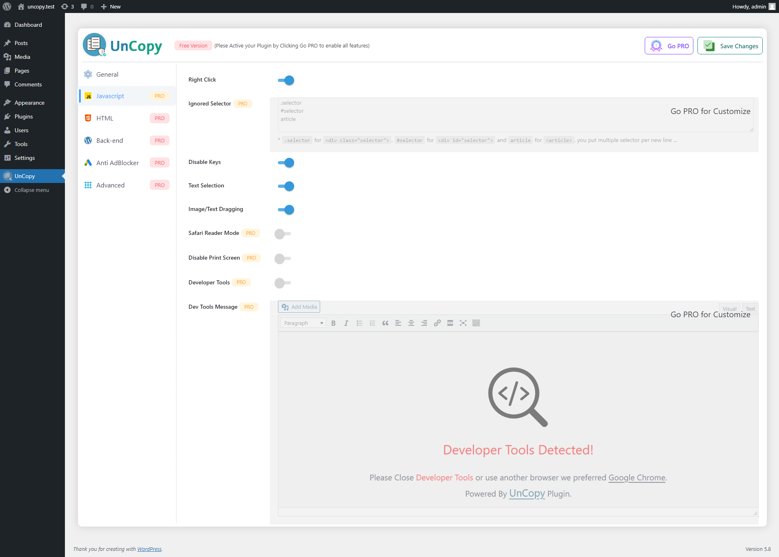Open Users in the sidebar
779x557 pixels.
pyautogui.click(x=32, y=130)
